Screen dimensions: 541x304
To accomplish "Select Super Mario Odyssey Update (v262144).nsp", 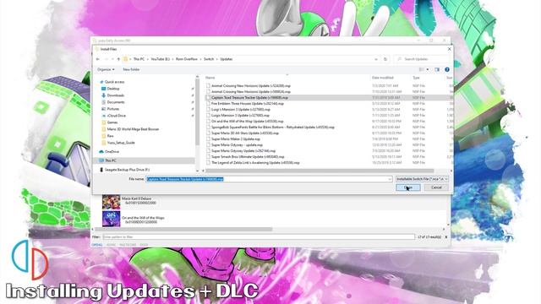I will pyautogui.click(x=243, y=151).
